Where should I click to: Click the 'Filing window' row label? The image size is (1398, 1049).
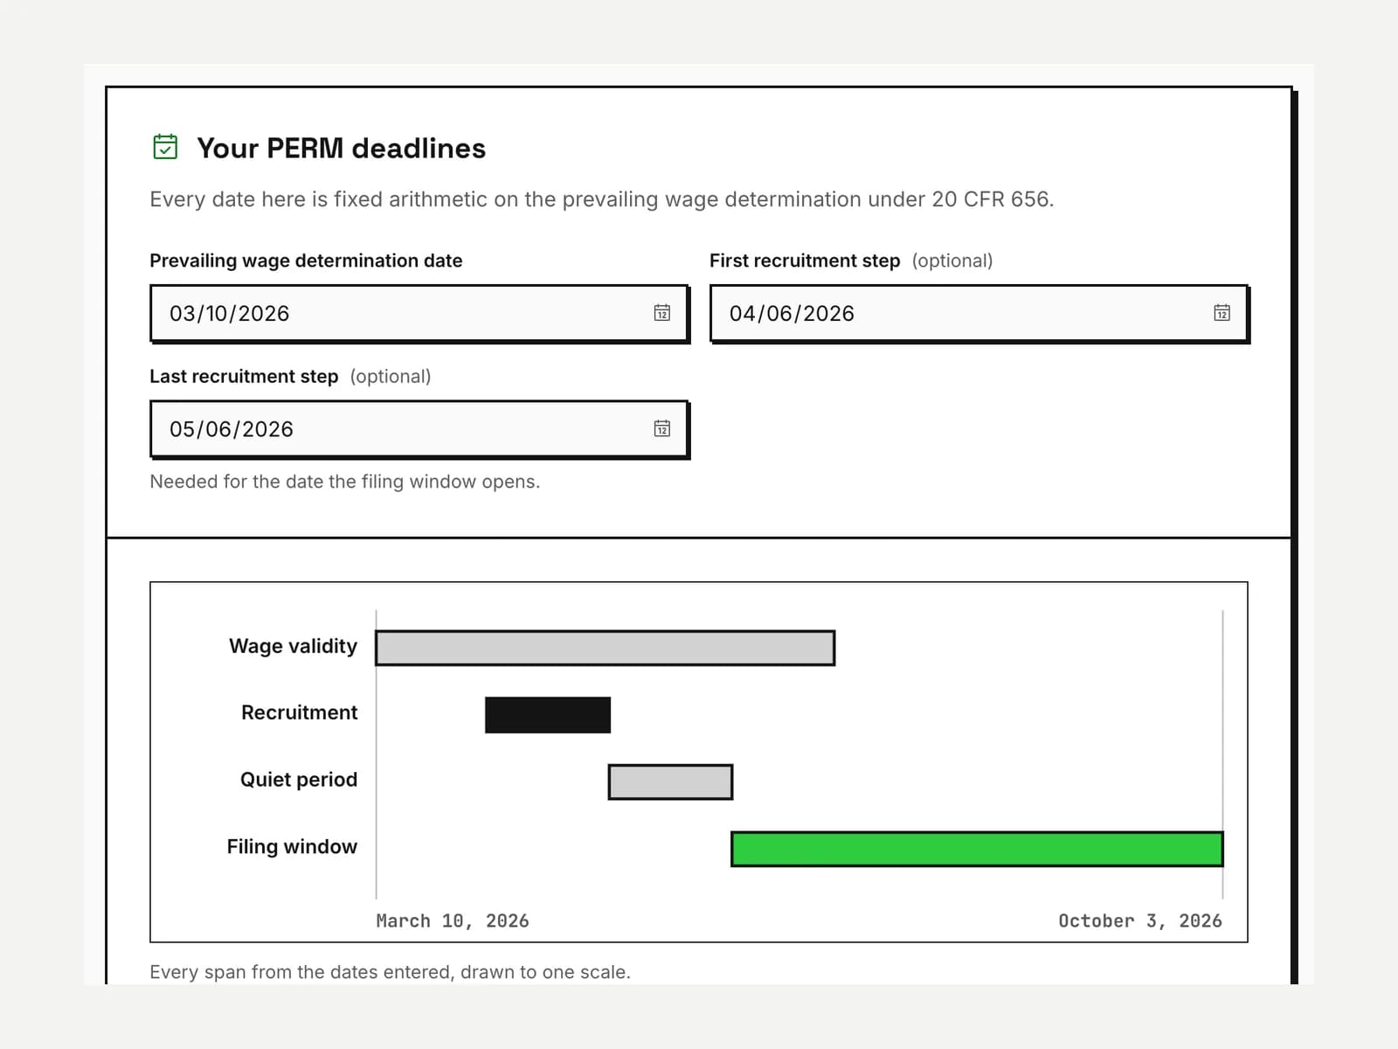point(292,846)
